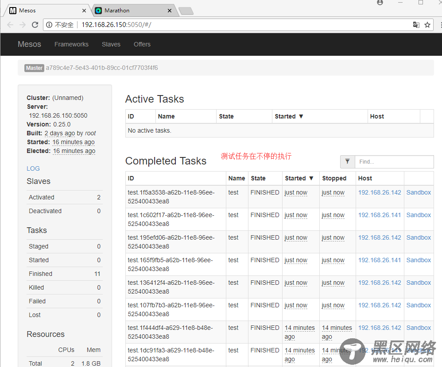Open the Frameworks menu item
The width and height of the screenshot is (442, 367).
pyautogui.click(x=71, y=44)
